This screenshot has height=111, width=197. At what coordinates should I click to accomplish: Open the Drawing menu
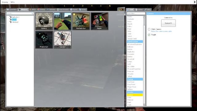[x=5, y=2]
